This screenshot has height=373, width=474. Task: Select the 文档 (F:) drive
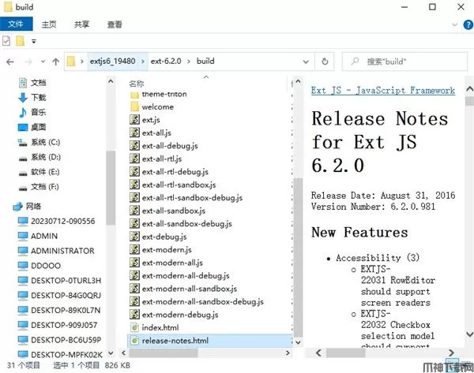click(45, 187)
